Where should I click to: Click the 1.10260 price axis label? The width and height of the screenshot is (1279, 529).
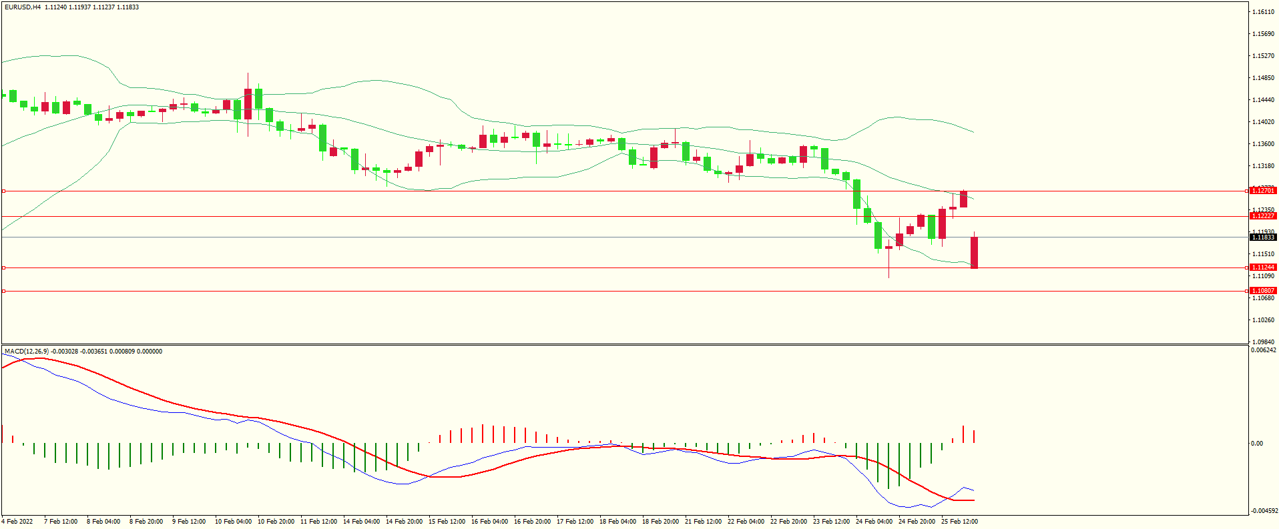(x=1264, y=320)
